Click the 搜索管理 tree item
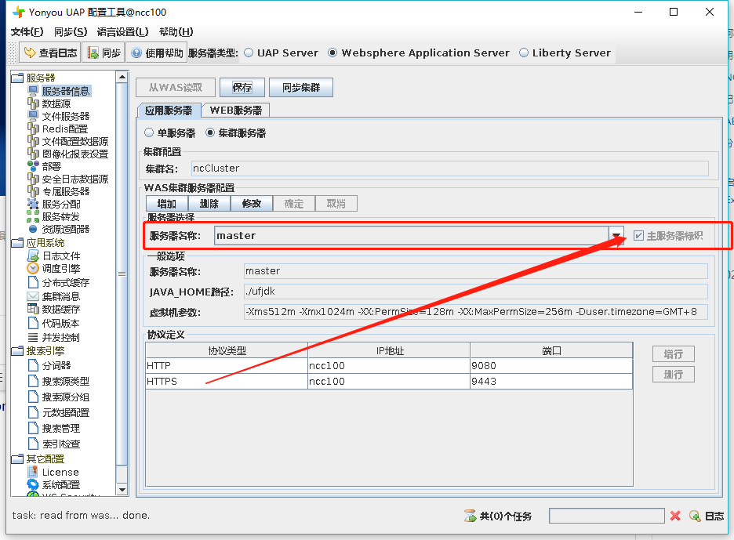Screen dimensions: 734x540 pyautogui.click(x=61, y=428)
